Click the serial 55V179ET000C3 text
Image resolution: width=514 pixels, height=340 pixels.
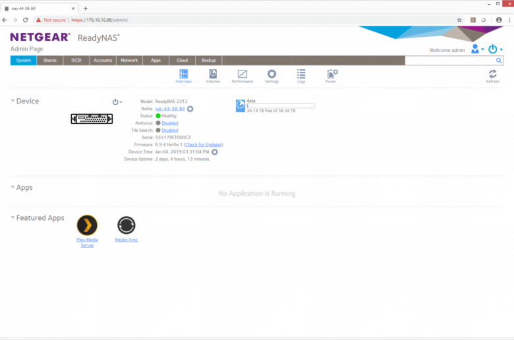pyautogui.click(x=173, y=137)
